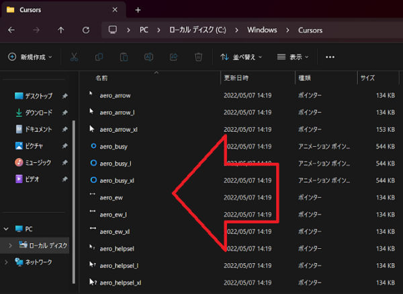Image resolution: width=403 pixels, height=294 pixels.
Task: Select the aero_arrow_xl file
Action: [x=118, y=129]
